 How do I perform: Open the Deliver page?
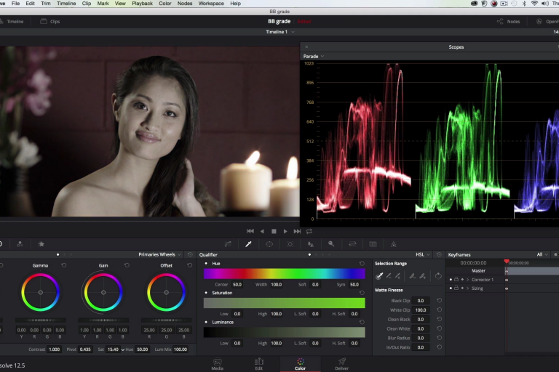pyautogui.click(x=341, y=364)
